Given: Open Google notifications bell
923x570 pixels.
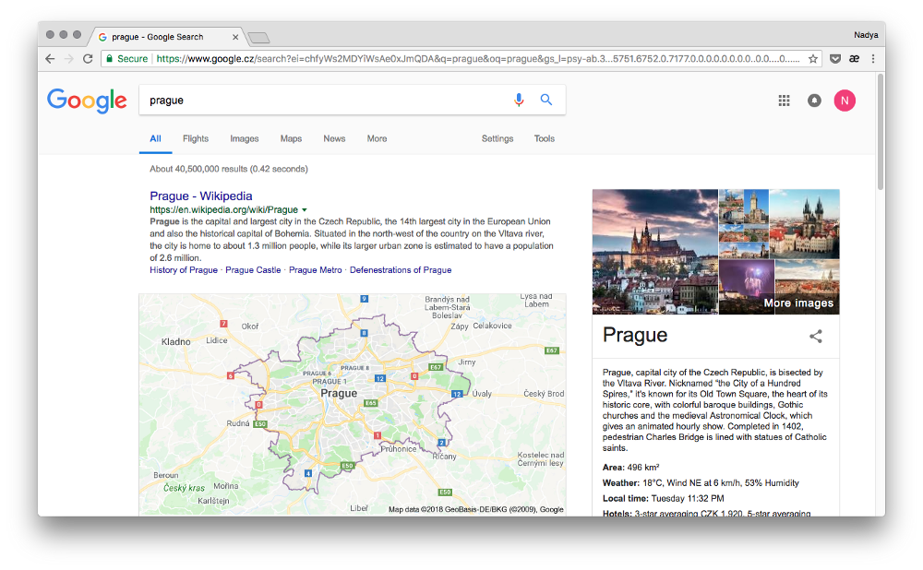Looking at the screenshot, I should [x=814, y=101].
